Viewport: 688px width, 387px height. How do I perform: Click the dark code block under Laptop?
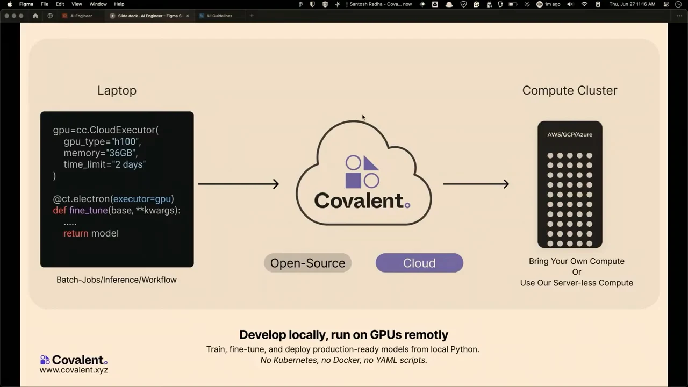[117, 189]
